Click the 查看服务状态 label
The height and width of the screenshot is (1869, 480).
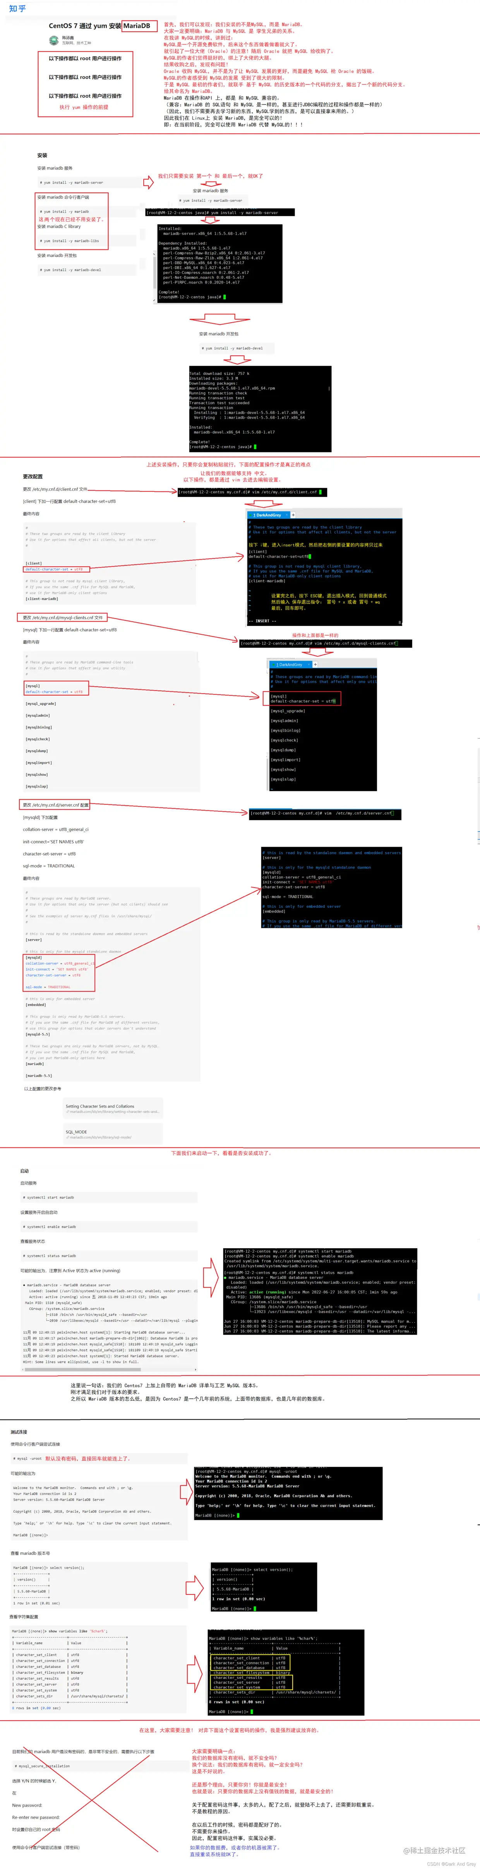33,1241
